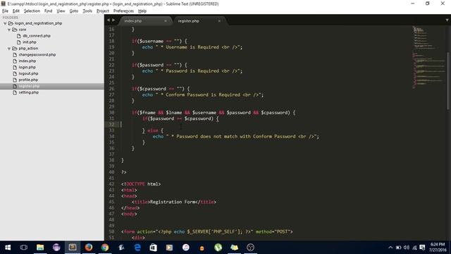Open the Goto menu
Viewport: 451px width, 254px height.
(x=74, y=11)
